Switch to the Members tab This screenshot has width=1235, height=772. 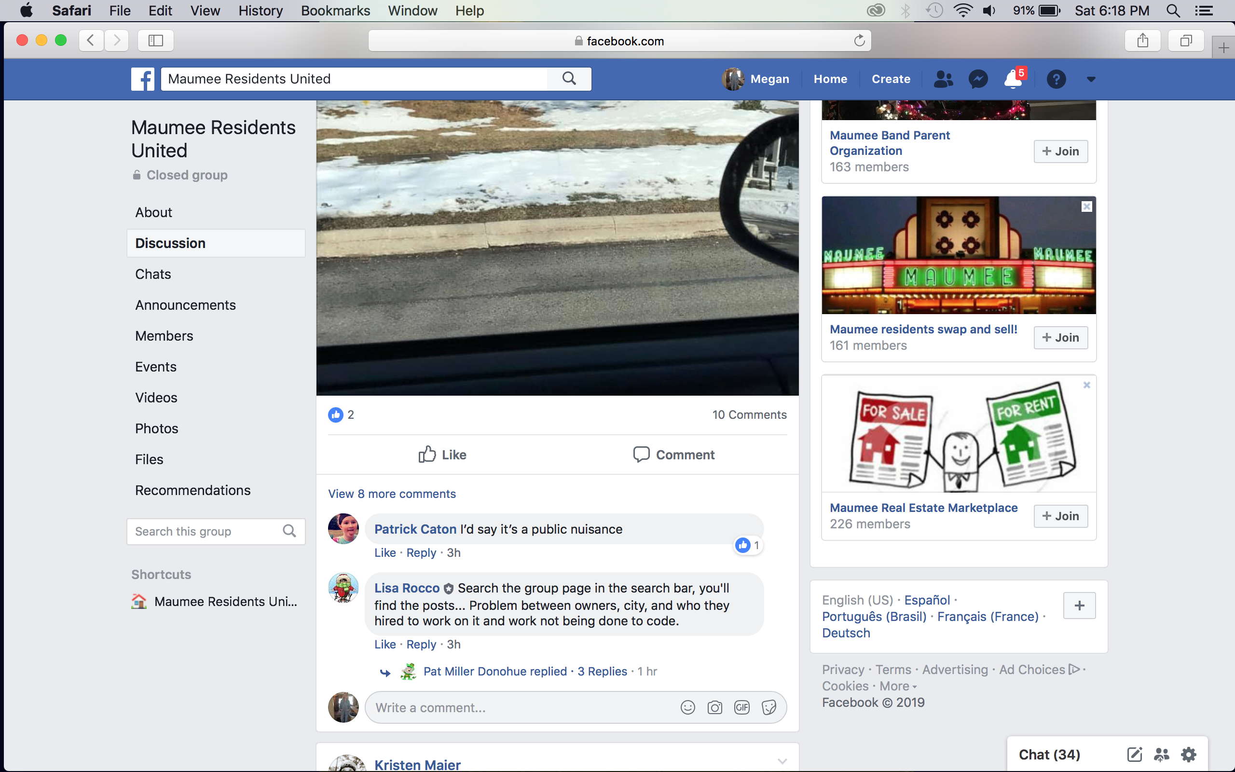[164, 336]
